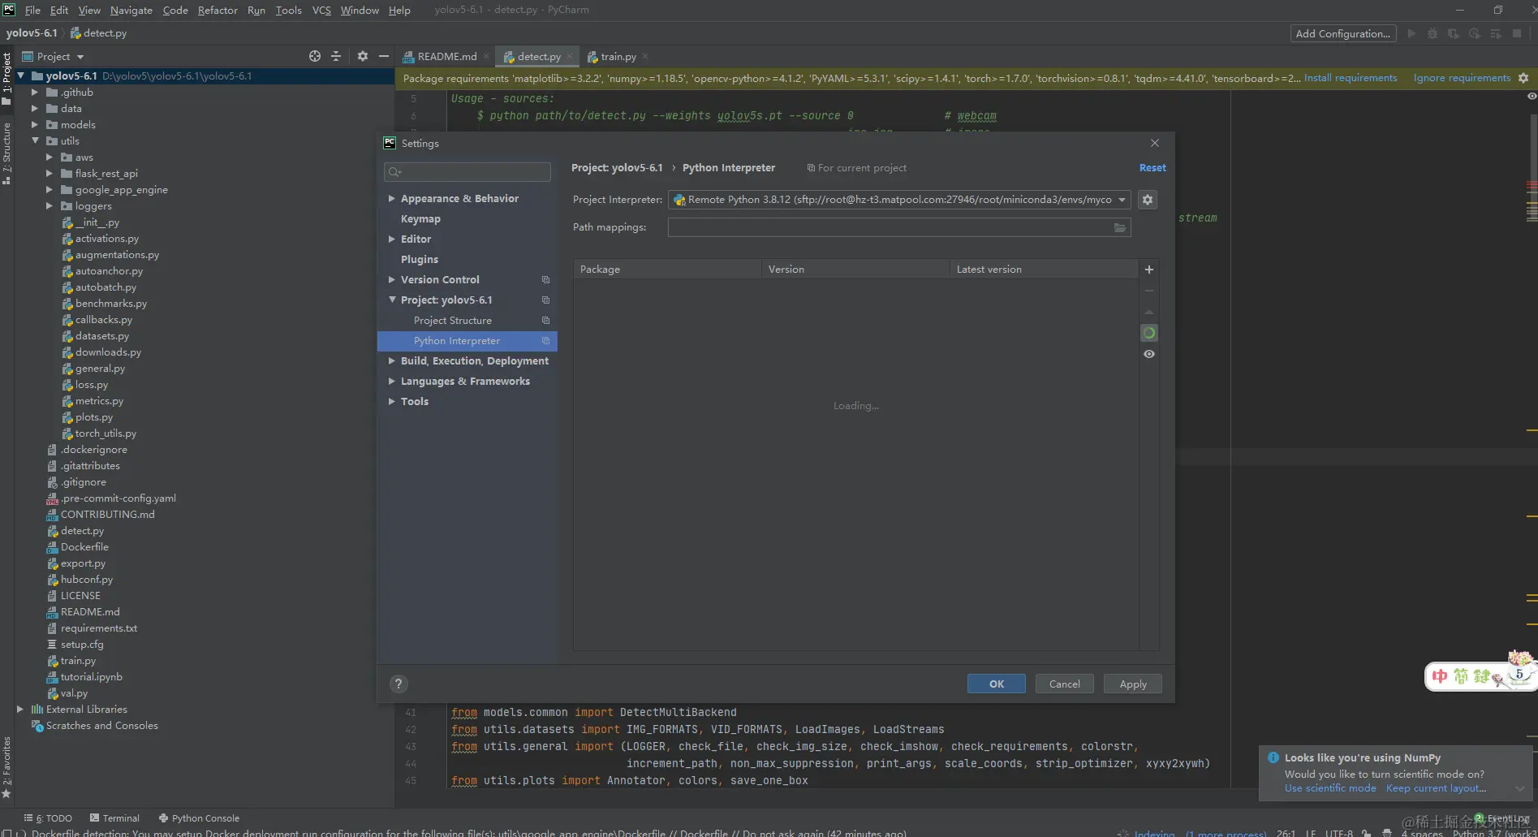
Task: Click the collapse all icon in Project panel
Action: 336,56
